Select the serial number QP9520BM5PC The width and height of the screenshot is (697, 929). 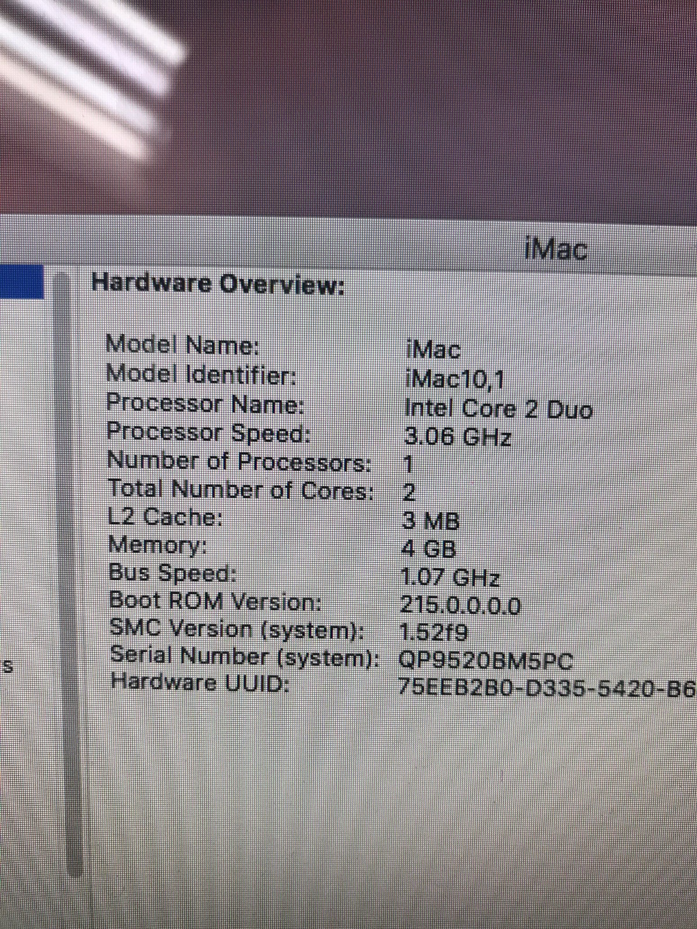pyautogui.click(x=486, y=661)
